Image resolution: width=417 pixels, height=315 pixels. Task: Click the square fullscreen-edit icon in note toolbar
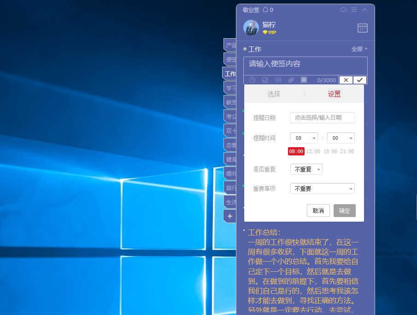pos(304,80)
